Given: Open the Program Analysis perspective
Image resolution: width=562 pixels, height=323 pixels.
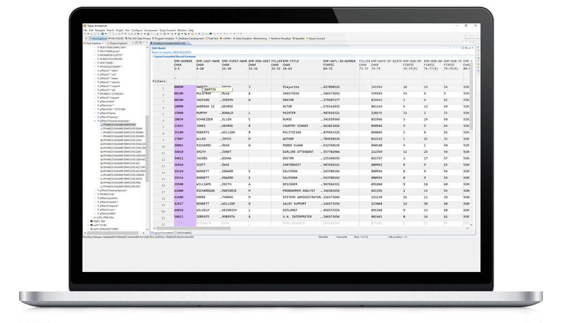Looking at the screenshot, I should tap(163, 38).
